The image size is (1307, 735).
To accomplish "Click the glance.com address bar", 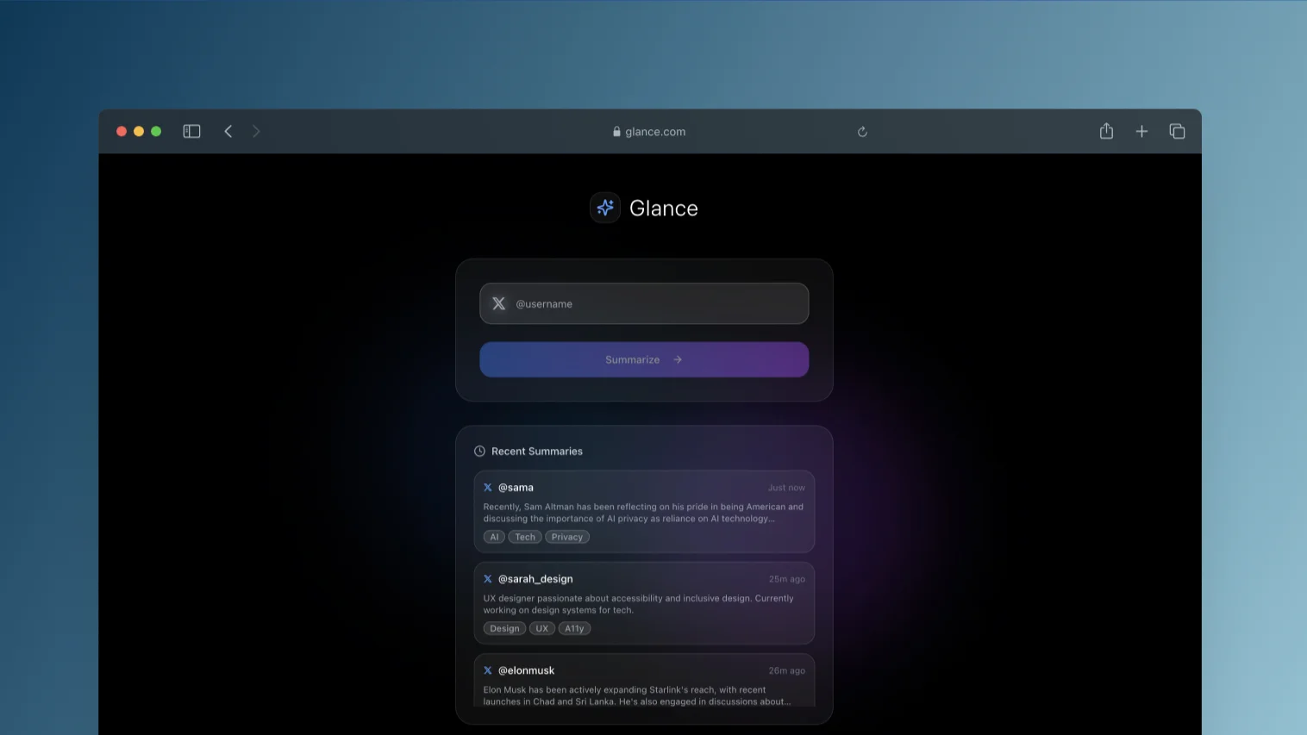I will tap(649, 132).
